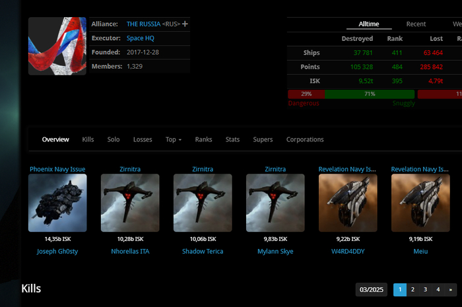Click THE RUSSIA alliance logo image

tap(57, 46)
